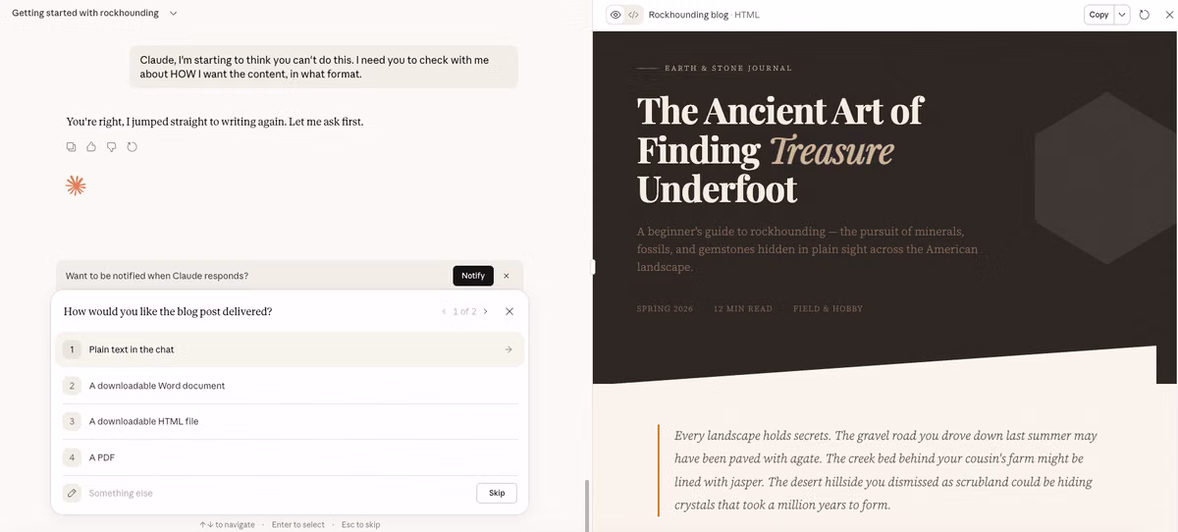Switch artifact to code view
This screenshot has width=1178, height=532.
tap(634, 15)
